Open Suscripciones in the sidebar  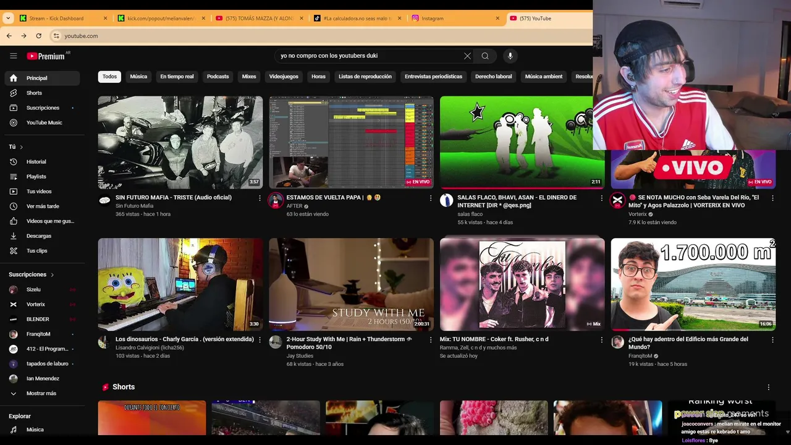tap(42, 108)
